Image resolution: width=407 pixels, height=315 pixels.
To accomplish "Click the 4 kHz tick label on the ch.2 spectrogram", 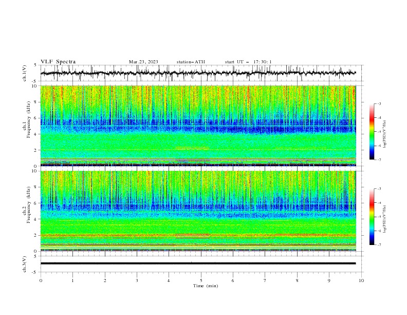I will [36, 219].
